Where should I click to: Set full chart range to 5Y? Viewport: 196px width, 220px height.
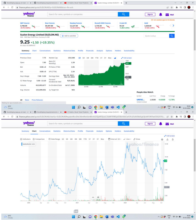pyautogui.click(x=98, y=139)
